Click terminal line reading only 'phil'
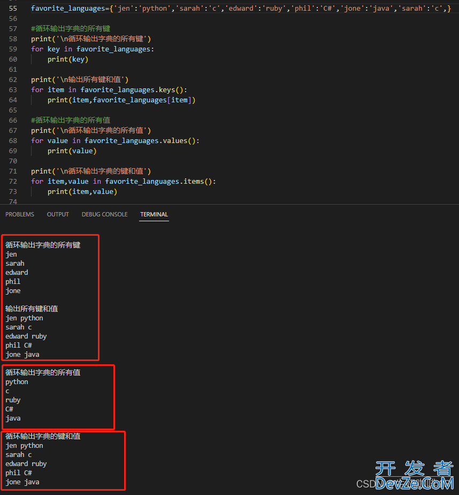This screenshot has height=495, width=459. pos(13,282)
